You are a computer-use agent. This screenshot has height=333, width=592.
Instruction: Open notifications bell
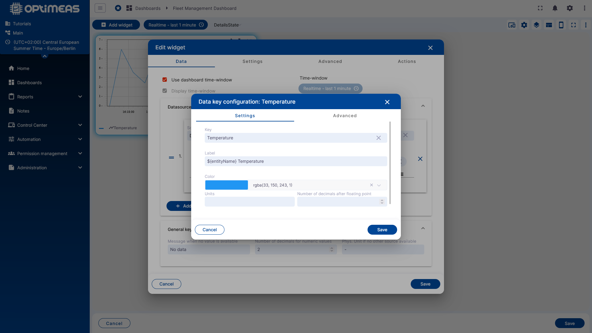pos(555,8)
